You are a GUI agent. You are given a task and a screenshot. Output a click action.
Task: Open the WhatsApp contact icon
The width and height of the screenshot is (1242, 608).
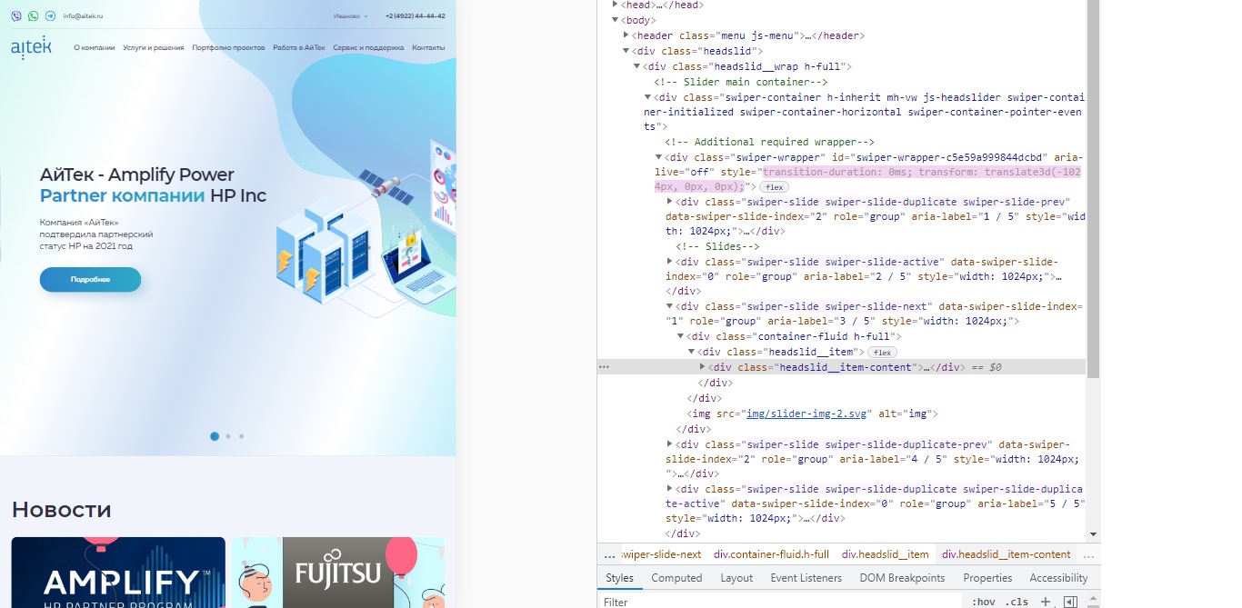click(34, 15)
